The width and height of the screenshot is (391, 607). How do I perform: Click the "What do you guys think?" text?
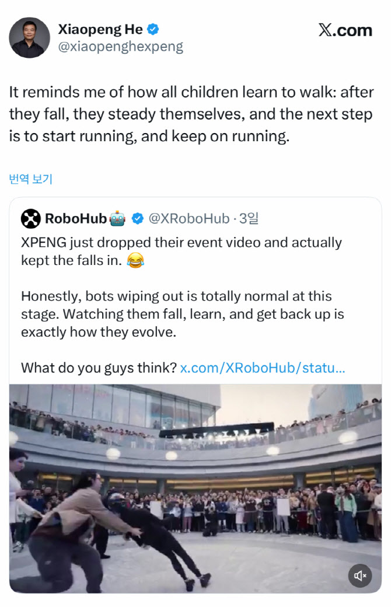pos(99,368)
